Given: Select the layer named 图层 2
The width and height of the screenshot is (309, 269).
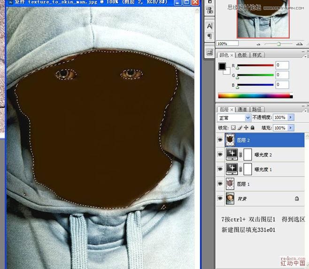Looking at the screenshot, I should pos(243,140).
